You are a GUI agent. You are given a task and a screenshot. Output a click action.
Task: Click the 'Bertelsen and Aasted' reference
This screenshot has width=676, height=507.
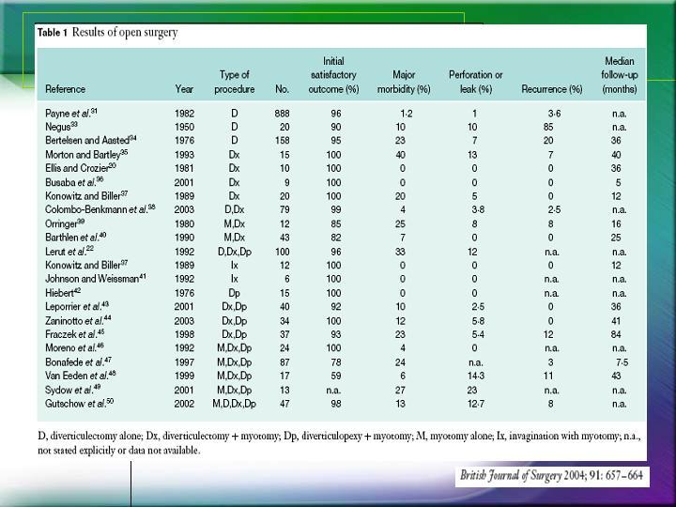coord(90,140)
